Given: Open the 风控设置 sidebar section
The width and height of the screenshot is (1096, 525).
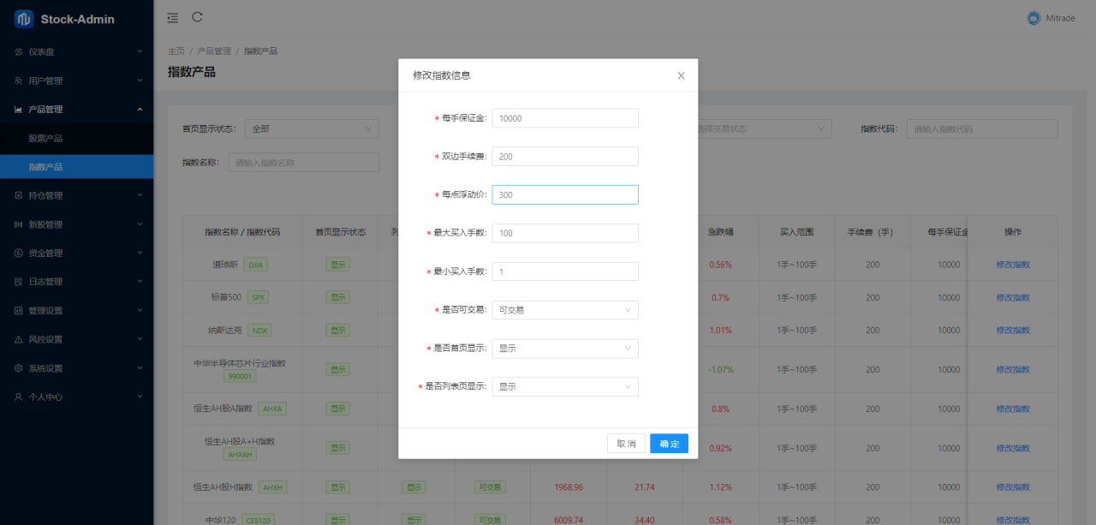Looking at the screenshot, I should coord(76,339).
